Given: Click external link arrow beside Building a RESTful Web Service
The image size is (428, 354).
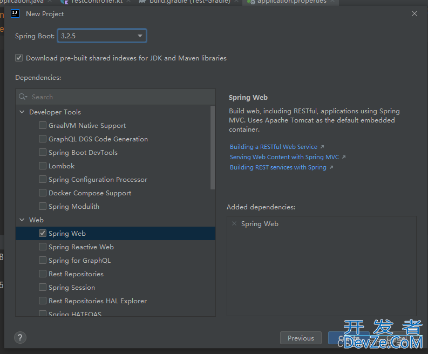Looking at the screenshot, I should (x=322, y=147).
